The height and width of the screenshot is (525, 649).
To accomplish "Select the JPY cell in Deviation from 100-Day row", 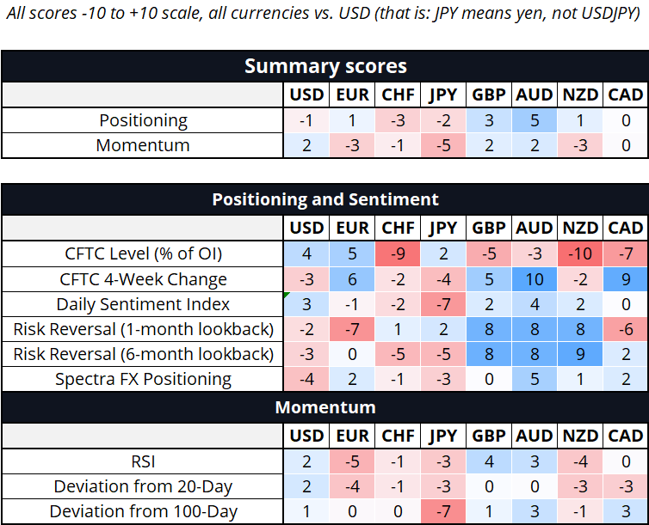I will click(443, 511).
